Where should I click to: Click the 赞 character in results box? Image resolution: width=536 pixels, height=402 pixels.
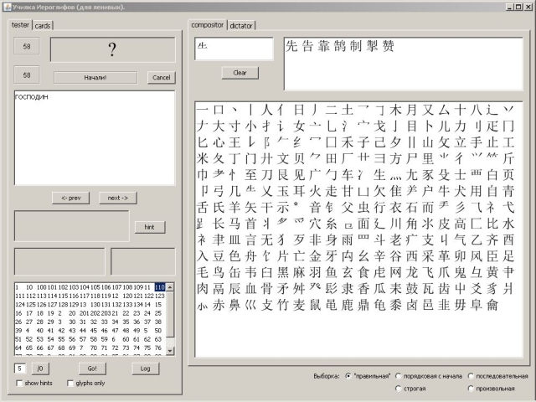click(388, 46)
